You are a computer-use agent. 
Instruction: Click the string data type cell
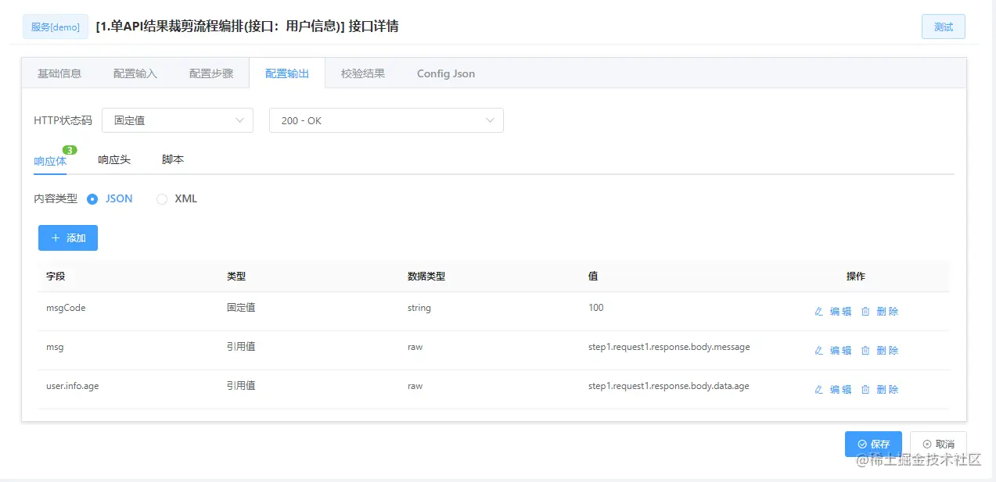419,308
